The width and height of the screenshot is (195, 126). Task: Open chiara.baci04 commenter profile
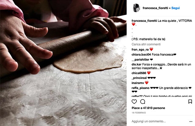pyautogui.click(x=141, y=55)
